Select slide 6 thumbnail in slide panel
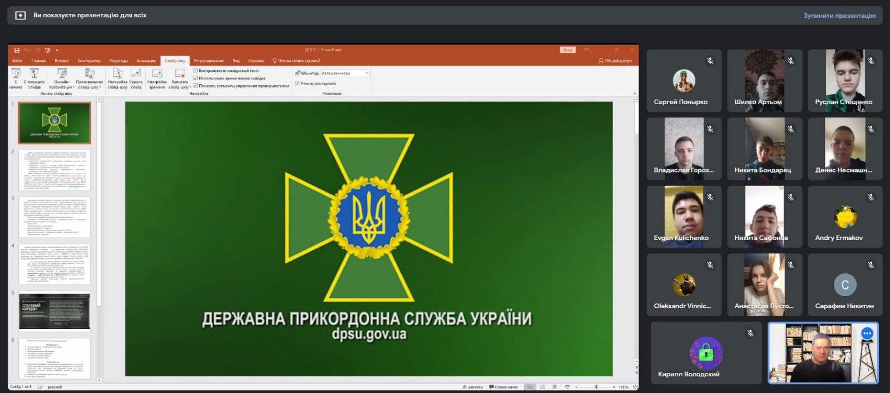Screen dimensions: 890x393 [x=55, y=357]
